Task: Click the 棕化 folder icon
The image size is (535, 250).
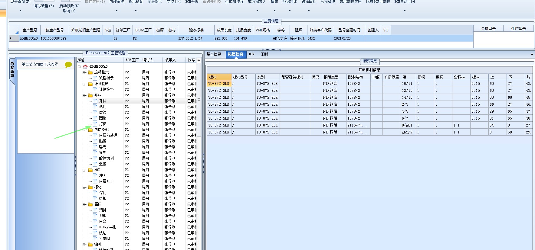Action: coord(90,187)
